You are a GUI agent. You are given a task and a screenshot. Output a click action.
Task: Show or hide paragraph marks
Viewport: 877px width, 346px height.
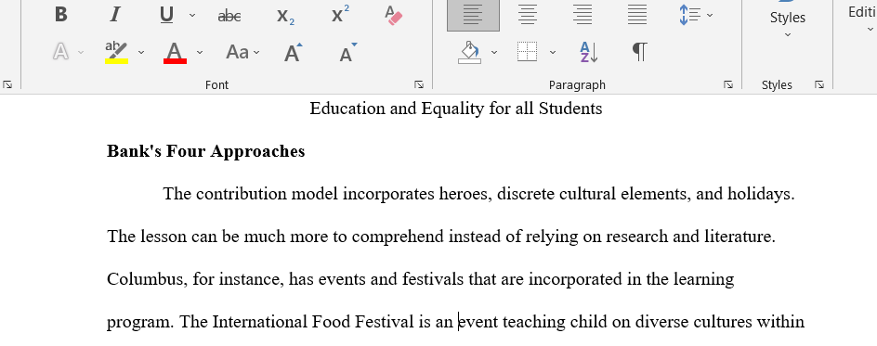(639, 52)
